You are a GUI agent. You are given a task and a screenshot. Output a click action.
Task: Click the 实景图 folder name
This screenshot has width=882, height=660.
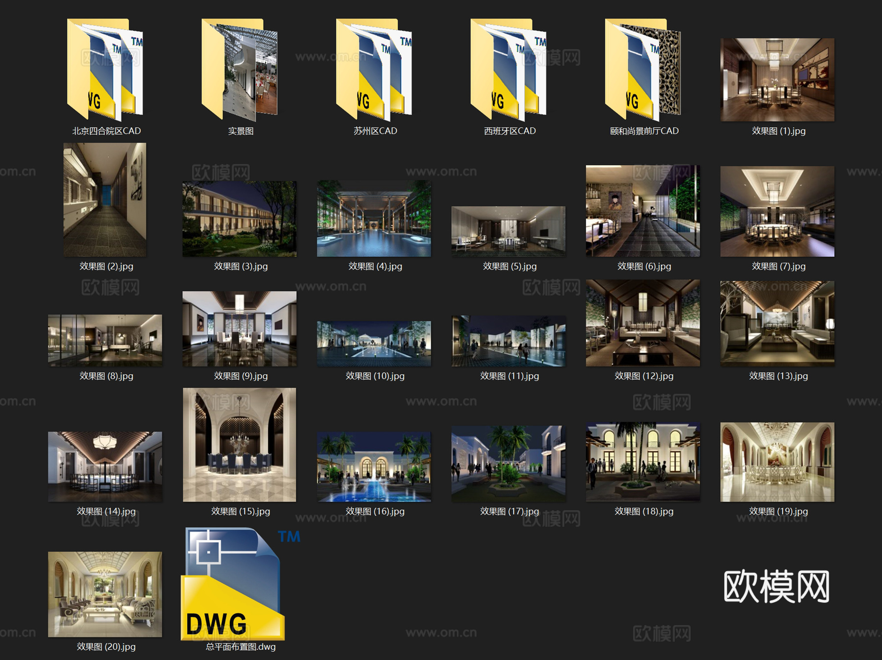point(241,131)
